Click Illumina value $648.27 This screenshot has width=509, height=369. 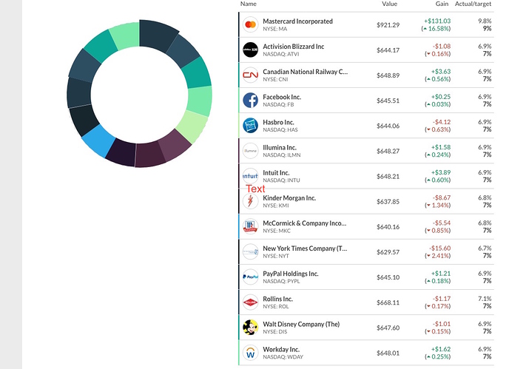388,152
